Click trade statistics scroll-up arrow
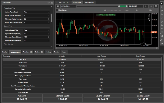Viewport: 164px width, 103px height. coord(162,56)
